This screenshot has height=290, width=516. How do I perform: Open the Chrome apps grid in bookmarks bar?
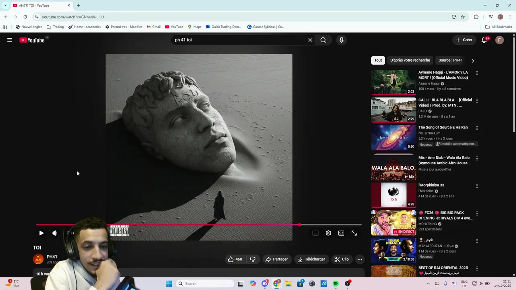point(5,27)
